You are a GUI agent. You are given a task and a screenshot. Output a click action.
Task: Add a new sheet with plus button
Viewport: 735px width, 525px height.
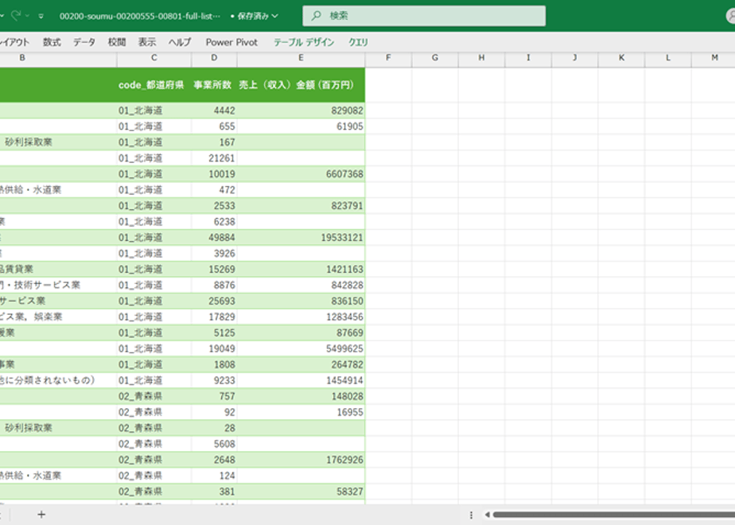click(41, 515)
